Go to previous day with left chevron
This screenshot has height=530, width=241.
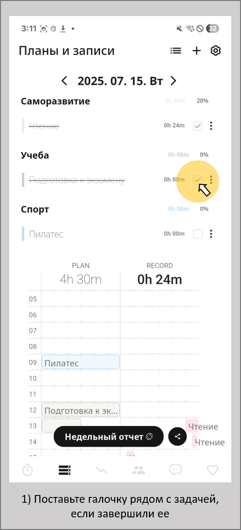coord(64,81)
